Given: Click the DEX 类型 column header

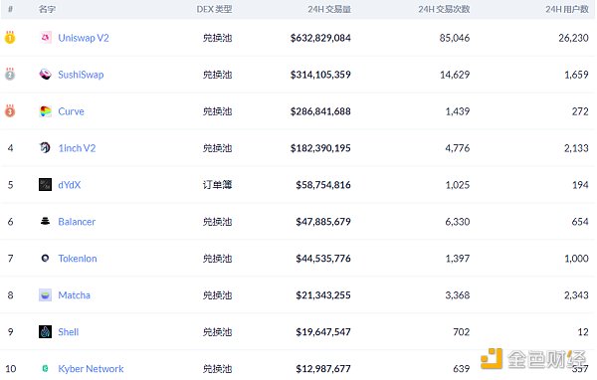Looking at the screenshot, I should [x=214, y=9].
